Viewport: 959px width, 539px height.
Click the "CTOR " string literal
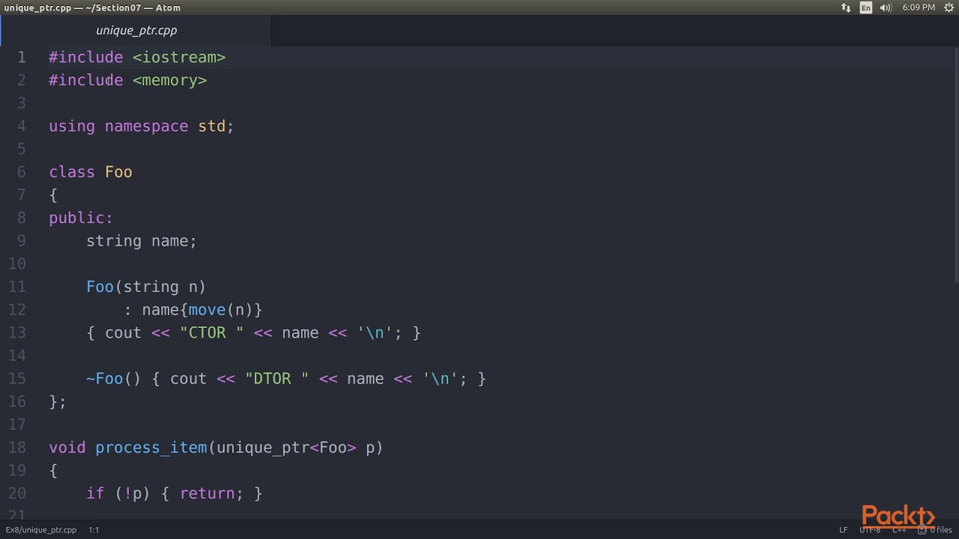pyautogui.click(x=212, y=333)
